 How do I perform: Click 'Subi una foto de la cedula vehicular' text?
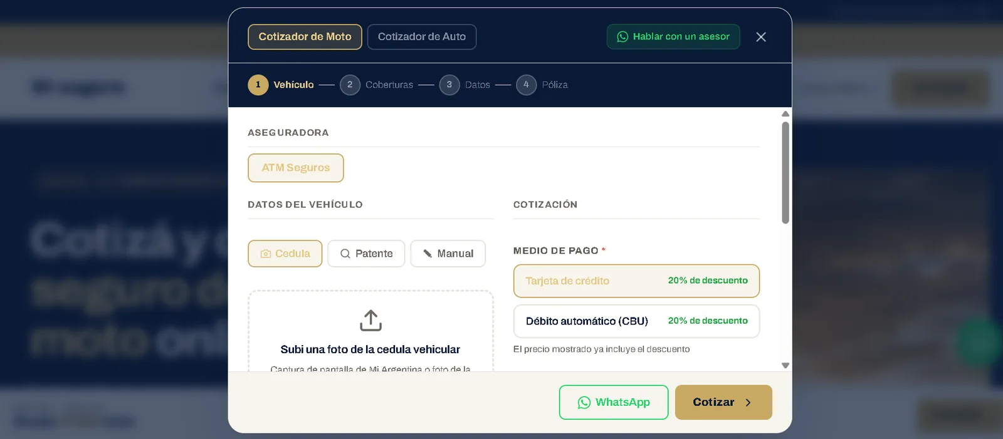pyautogui.click(x=370, y=349)
